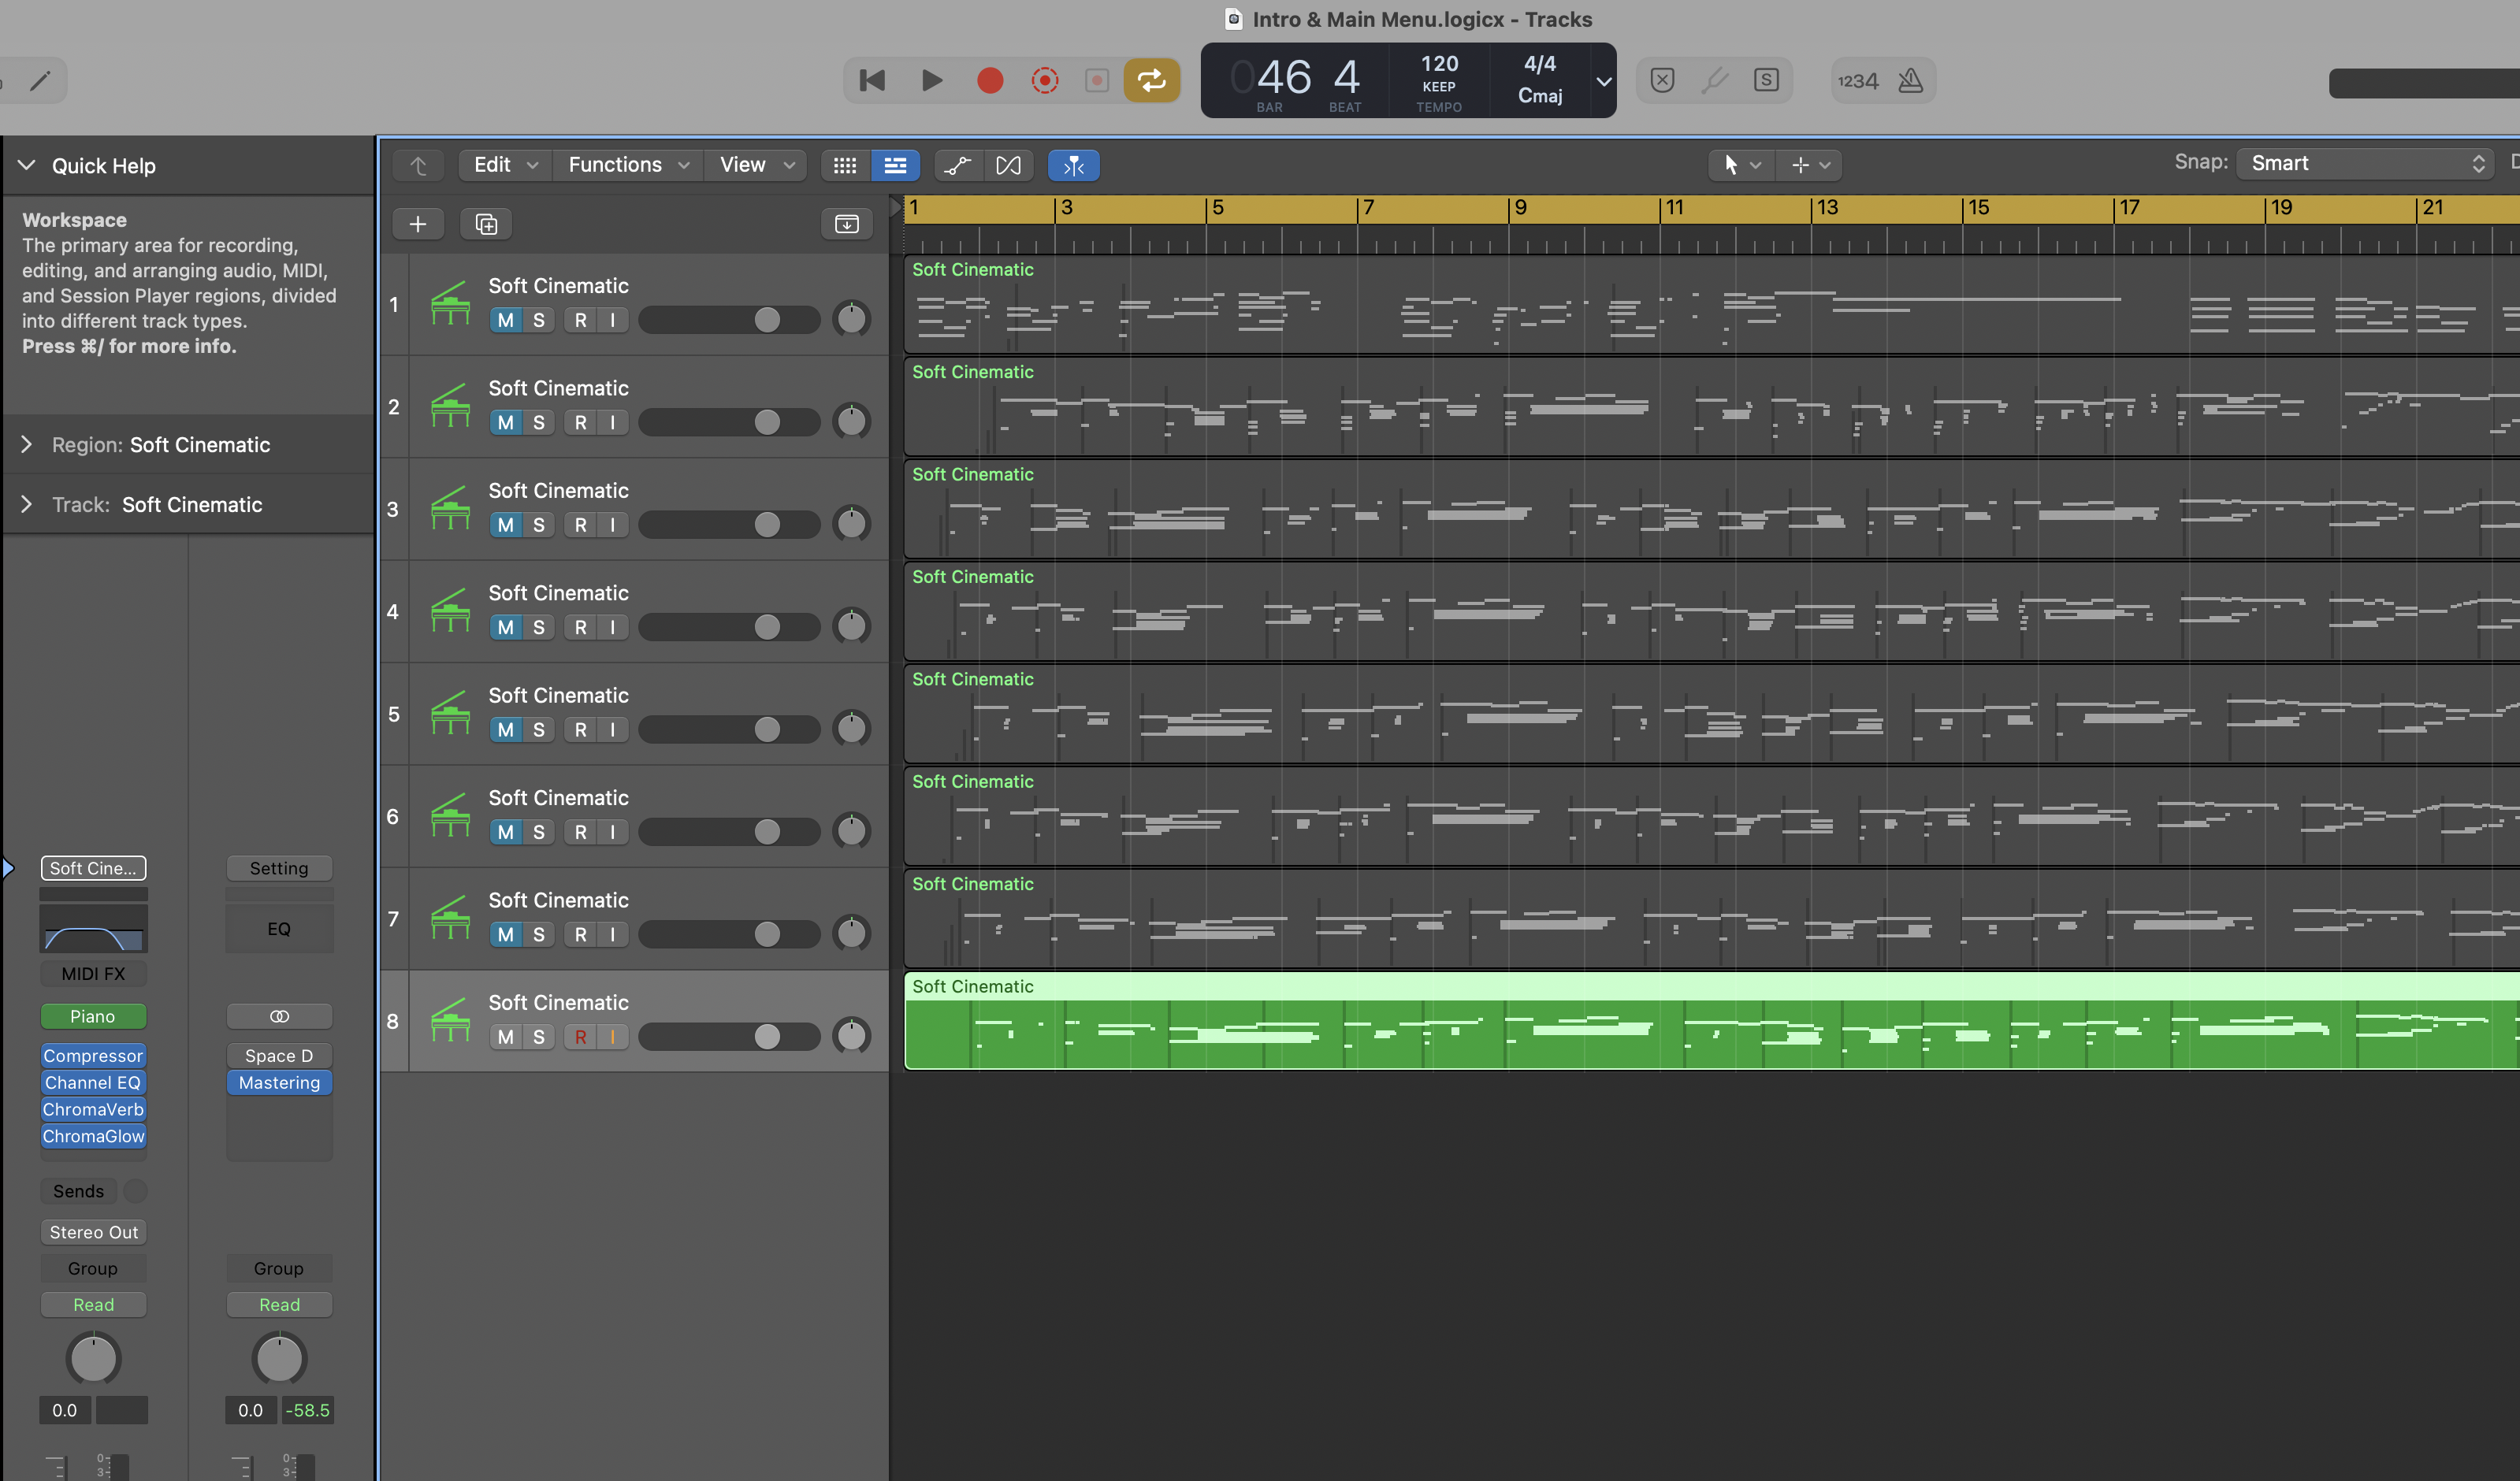This screenshot has width=2520, height=1481.
Task: Enable the metronome click icon
Action: click(x=1910, y=81)
